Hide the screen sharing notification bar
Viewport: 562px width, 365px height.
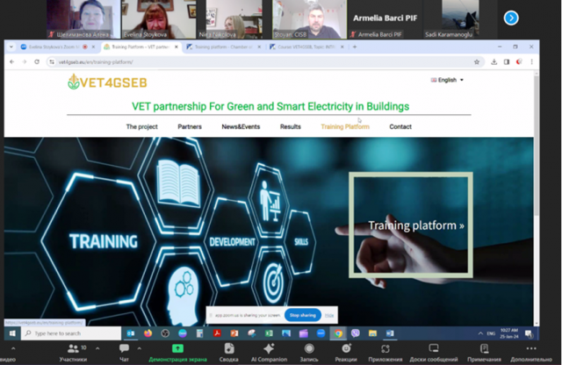[329, 315]
